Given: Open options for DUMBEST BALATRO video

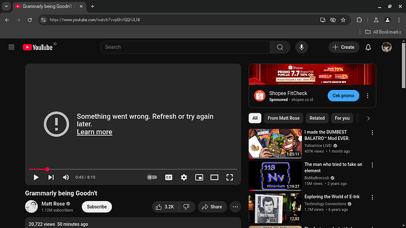Looking at the screenshot, I should point(372,133).
